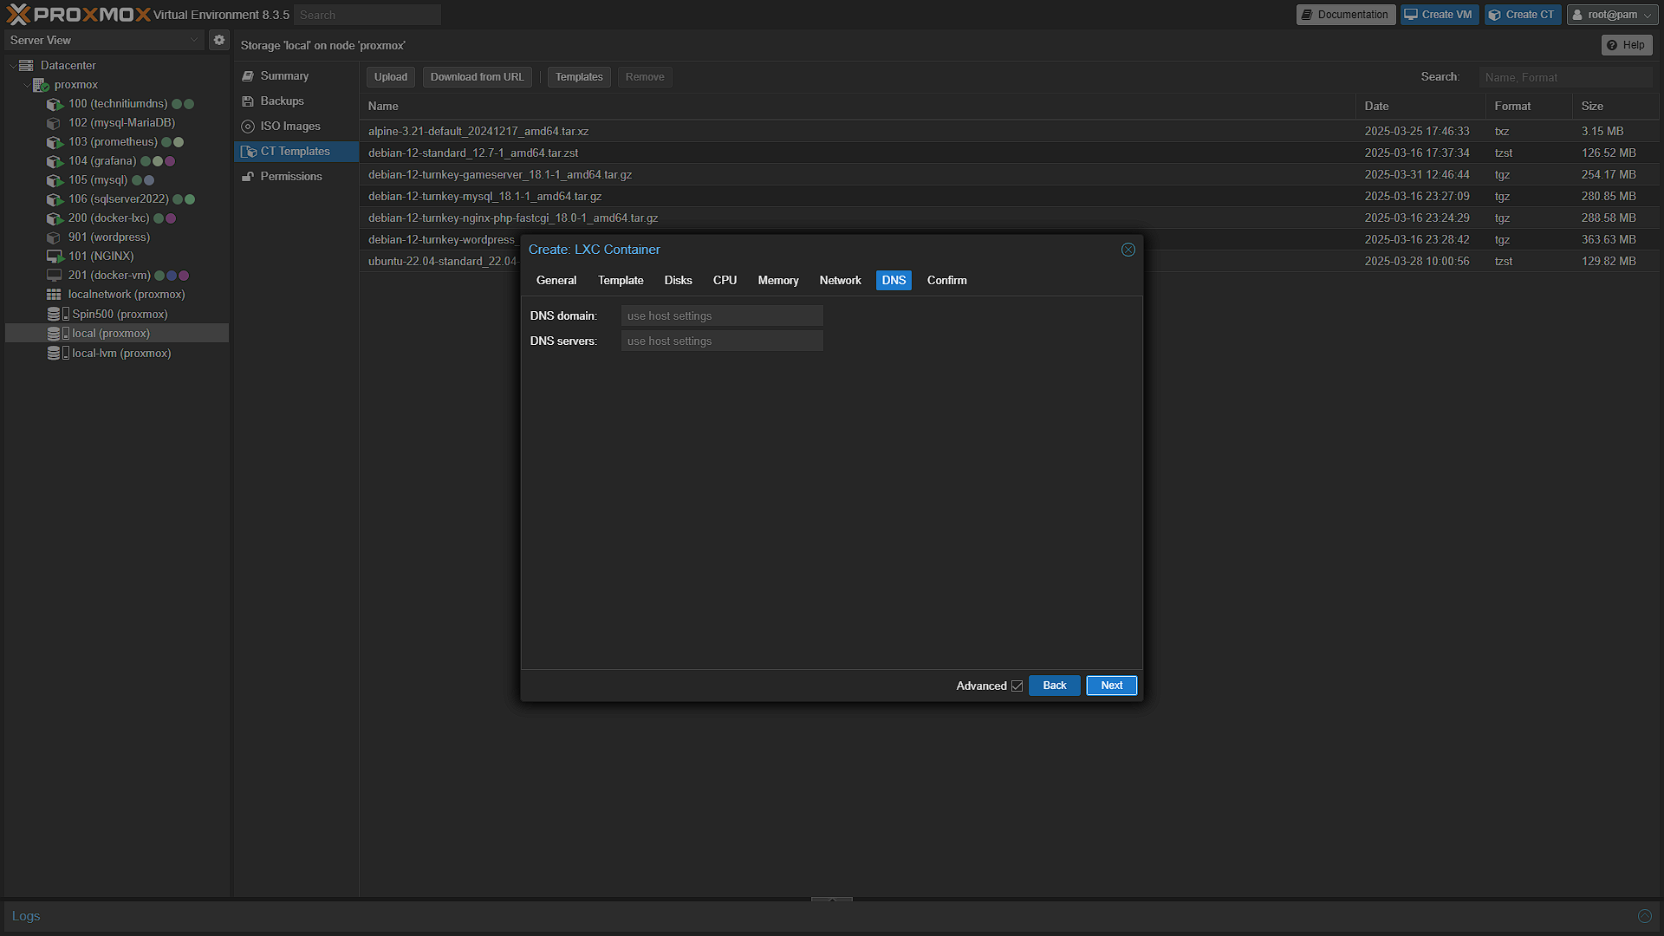The height and width of the screenshot is (936, 1664).
Task: Click container icon for 106 (sqlserver2022)
Action: pos(55,199)
